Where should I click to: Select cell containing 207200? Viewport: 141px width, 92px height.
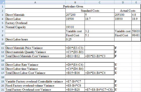75,15
